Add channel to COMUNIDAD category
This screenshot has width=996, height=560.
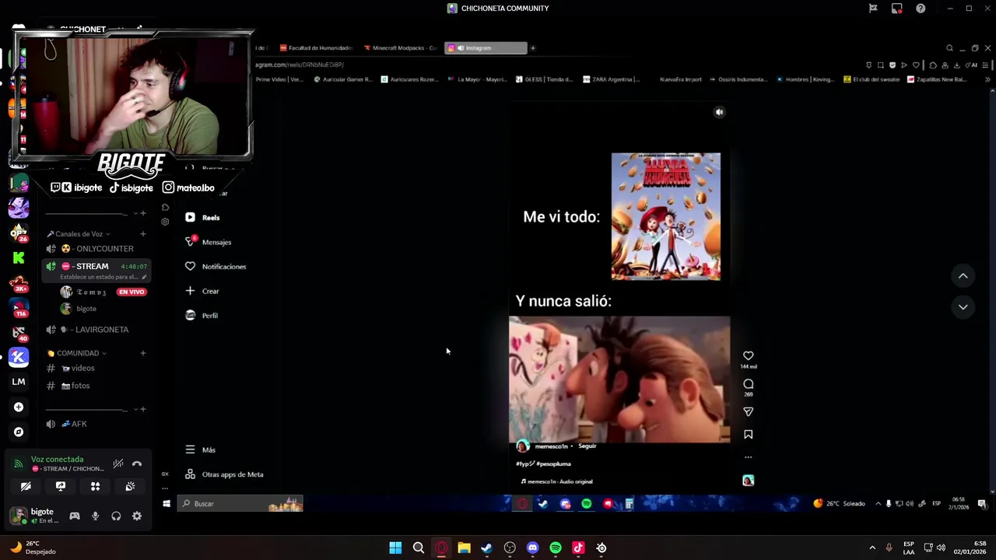(x=142, y=353)
